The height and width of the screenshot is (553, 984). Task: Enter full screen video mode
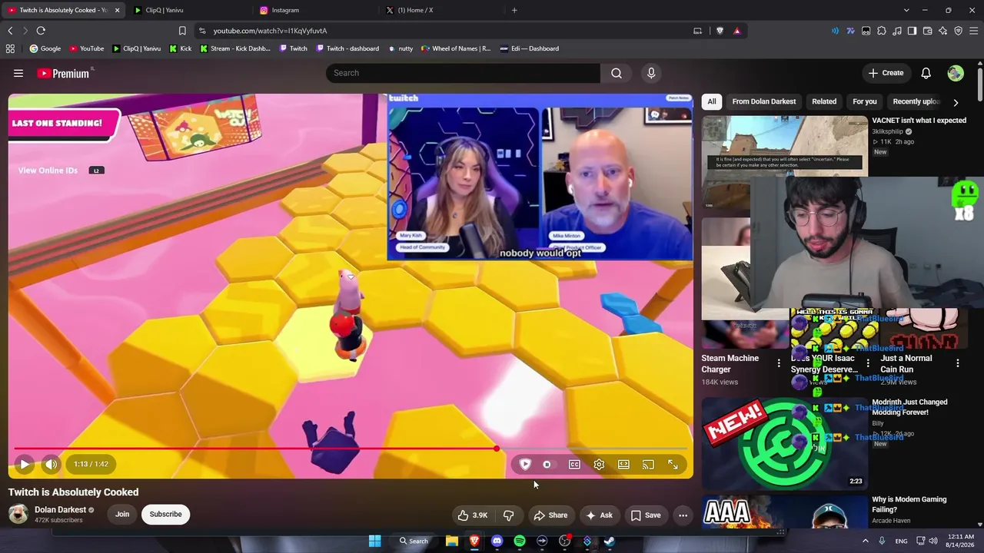673,465
